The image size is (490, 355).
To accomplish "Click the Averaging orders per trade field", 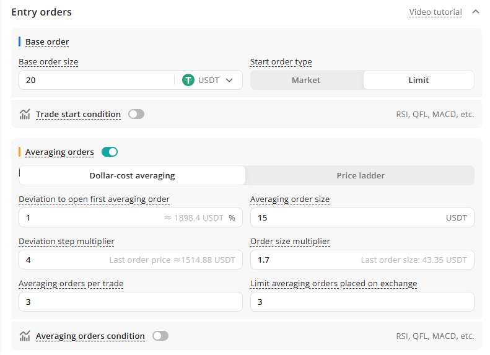I will (x=130, y=302).
